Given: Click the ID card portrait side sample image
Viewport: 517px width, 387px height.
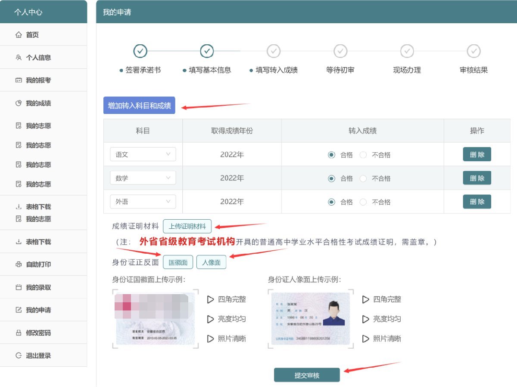Looking at the screenshot, I should click(x=311, y=319).
